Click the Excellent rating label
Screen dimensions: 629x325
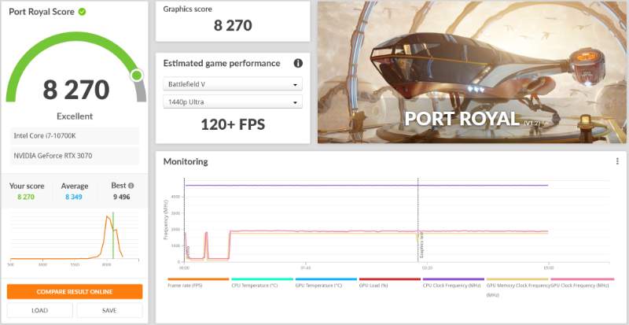(75, 116)
